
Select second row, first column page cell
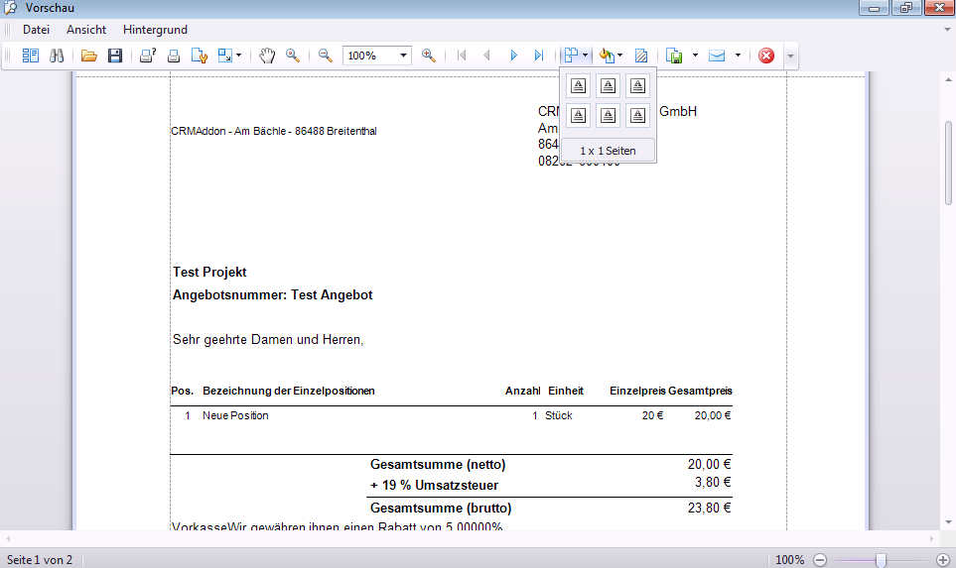pos(579,115)
